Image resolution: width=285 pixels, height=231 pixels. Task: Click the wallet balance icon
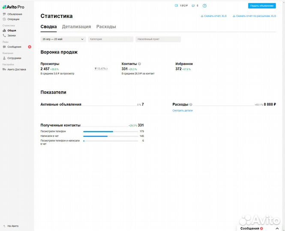point(176,6)
